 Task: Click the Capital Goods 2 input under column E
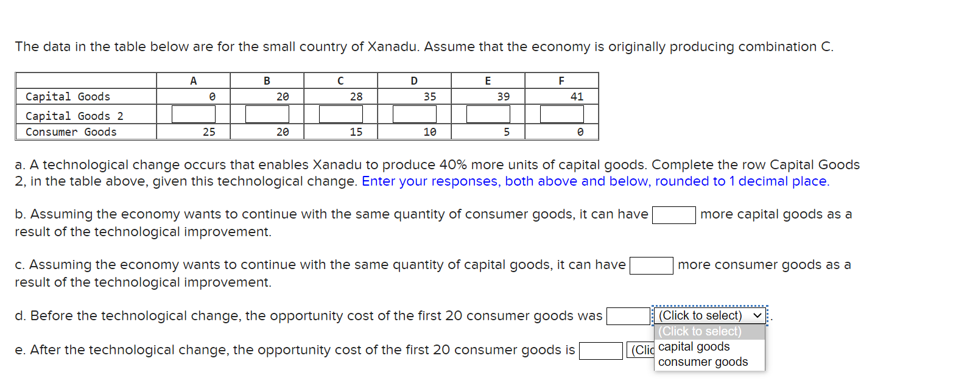pos(487,114)
